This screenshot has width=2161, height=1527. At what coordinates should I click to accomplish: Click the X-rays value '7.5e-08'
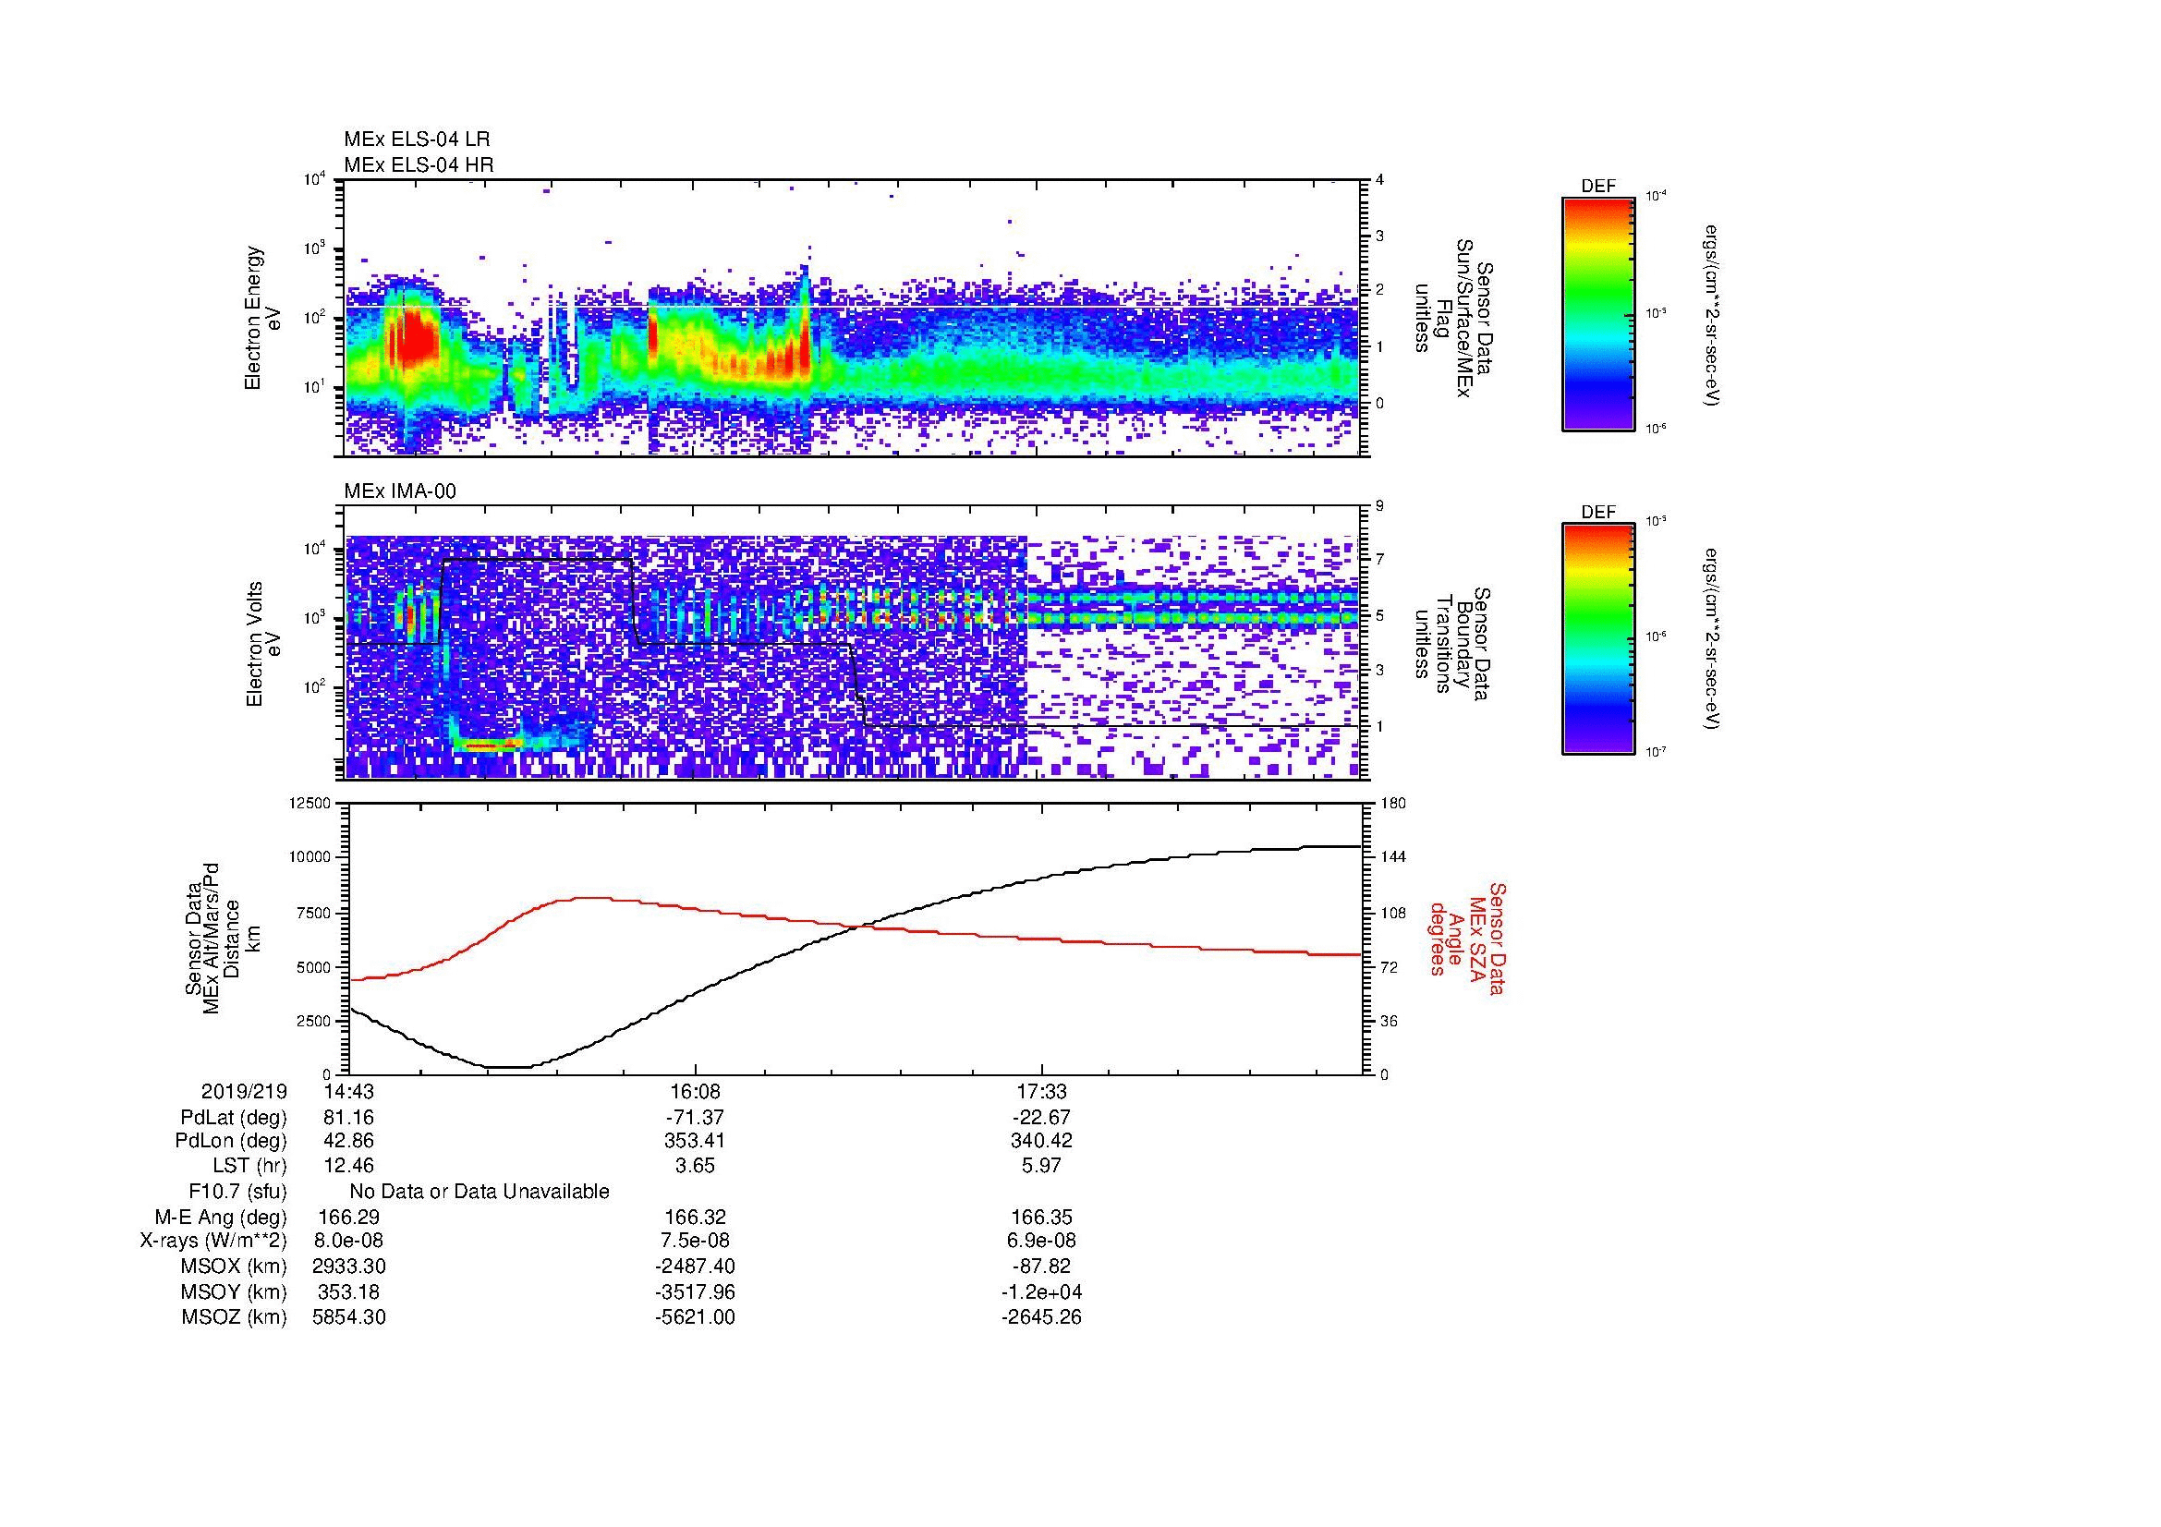point(695,1241)
